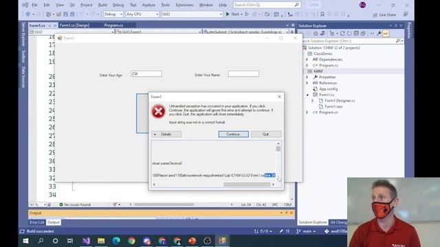Click the Open File toolbar icon

click(58, 14)
